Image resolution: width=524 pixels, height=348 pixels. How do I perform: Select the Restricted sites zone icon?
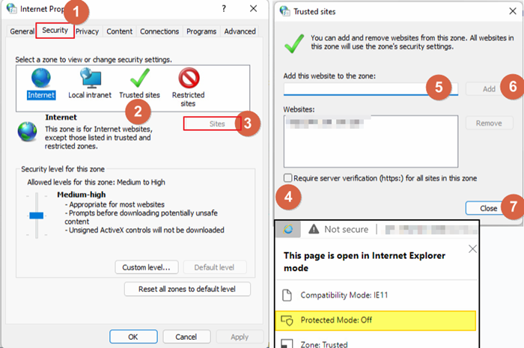pyautogui.click(x=188, y=79)
